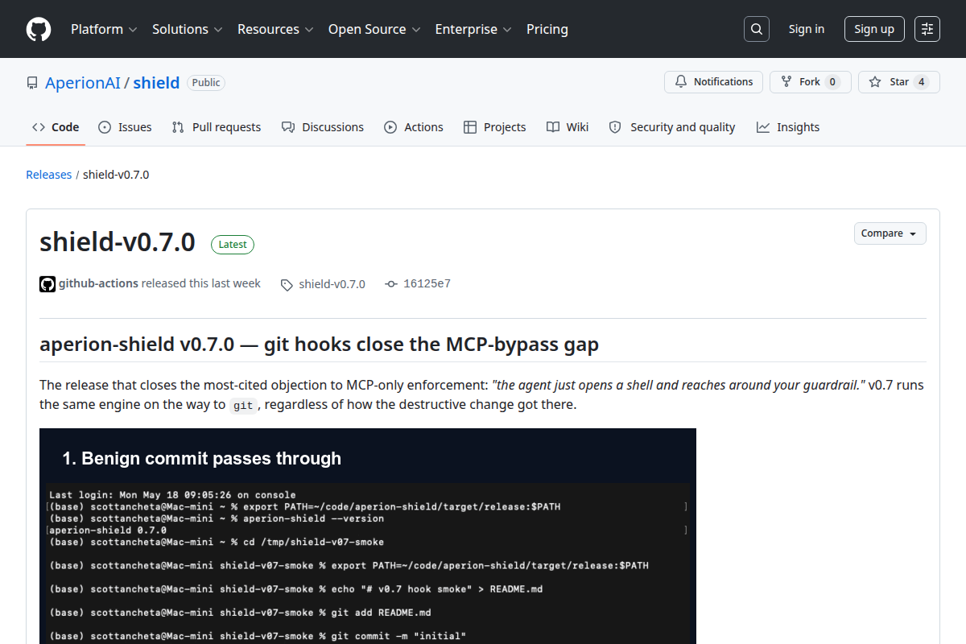This screenshot has width=966, height=644.
Task: Switch to the Pull requests tab
Action: point(217,127)
